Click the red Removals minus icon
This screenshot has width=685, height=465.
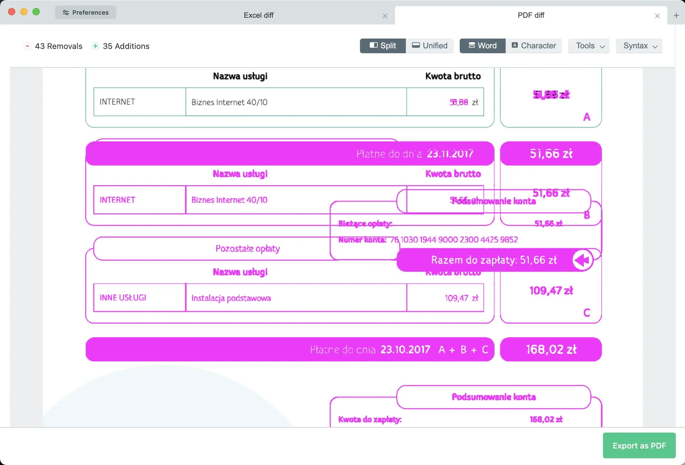point(27,46)
